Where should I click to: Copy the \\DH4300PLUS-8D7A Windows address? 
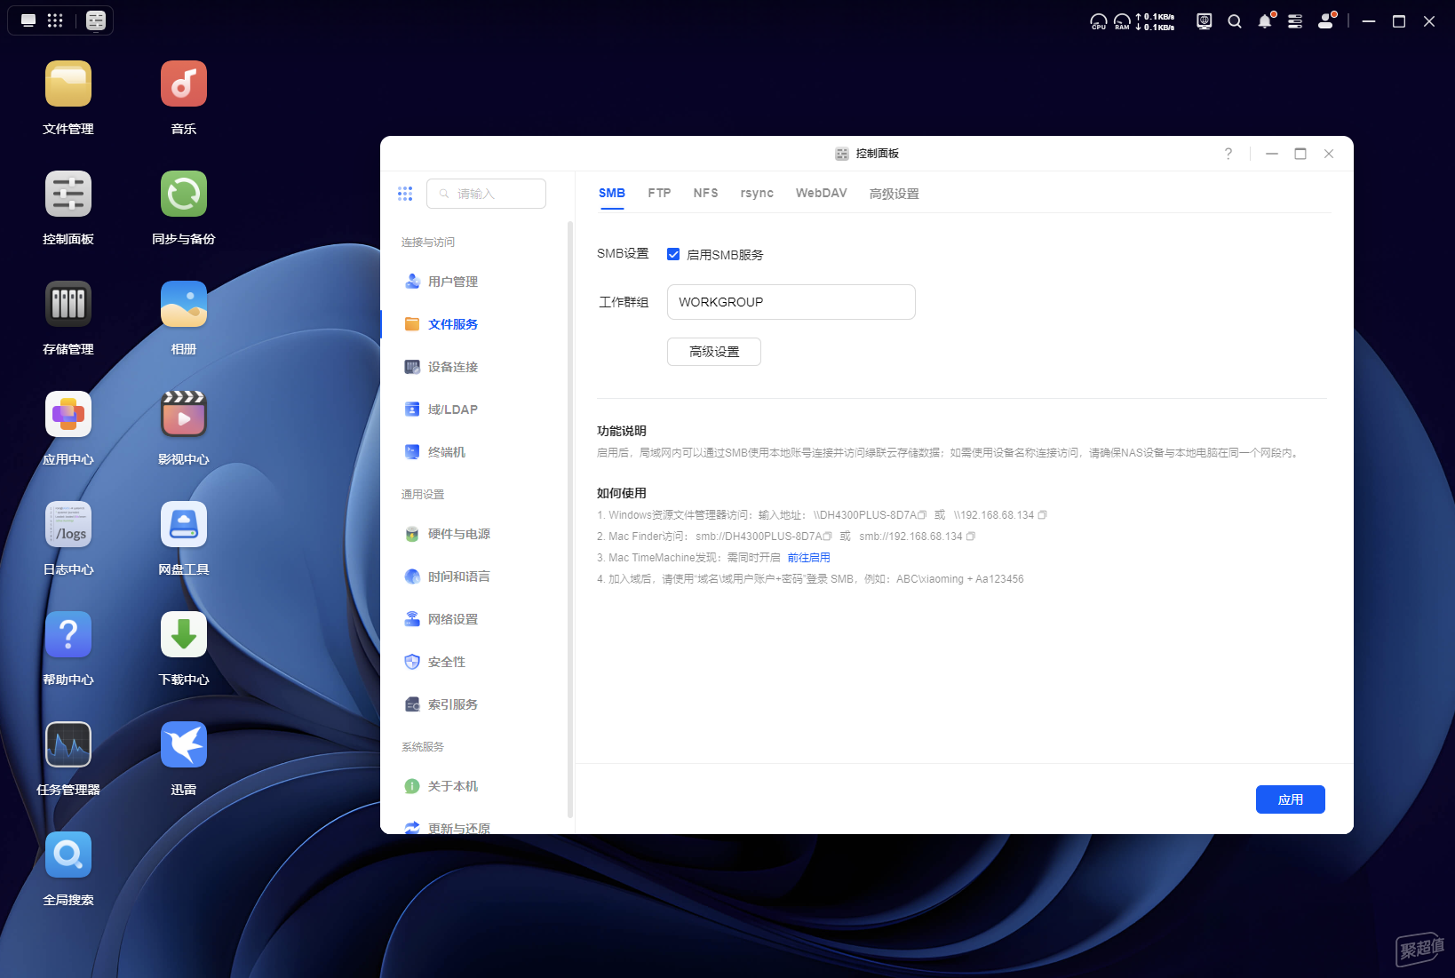coord(923,515)
